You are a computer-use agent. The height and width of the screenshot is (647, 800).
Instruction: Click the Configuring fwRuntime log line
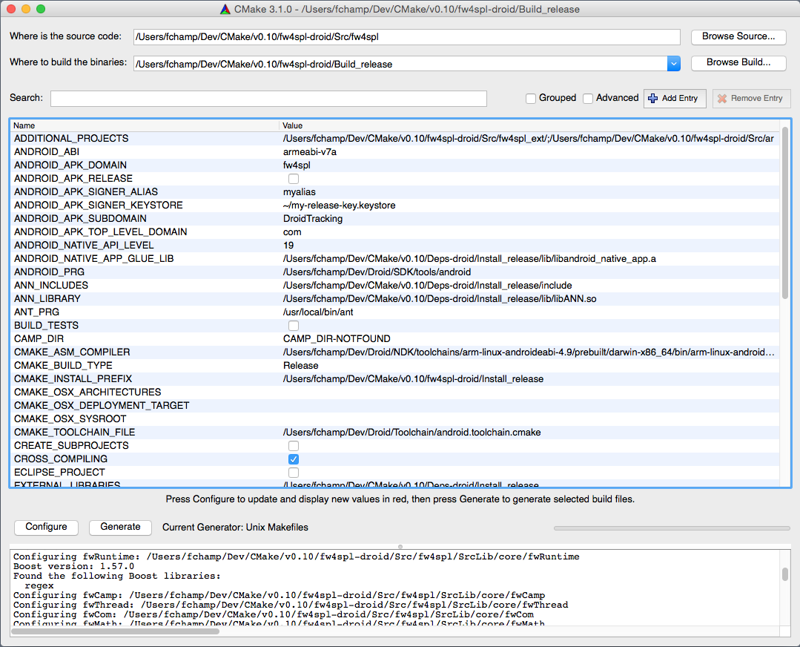tap(297, 556)
